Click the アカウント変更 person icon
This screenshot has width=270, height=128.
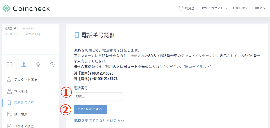point(9,79)
